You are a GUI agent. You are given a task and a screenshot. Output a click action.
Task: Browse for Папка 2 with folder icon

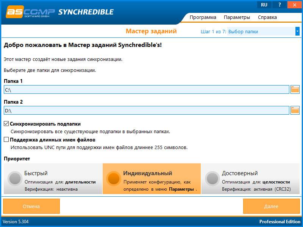point(295,110)
